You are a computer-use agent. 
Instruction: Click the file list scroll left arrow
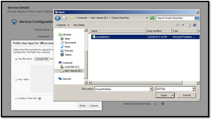(x=90, y=82)
